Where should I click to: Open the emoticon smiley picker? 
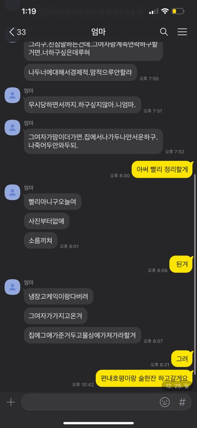point(165,402)
